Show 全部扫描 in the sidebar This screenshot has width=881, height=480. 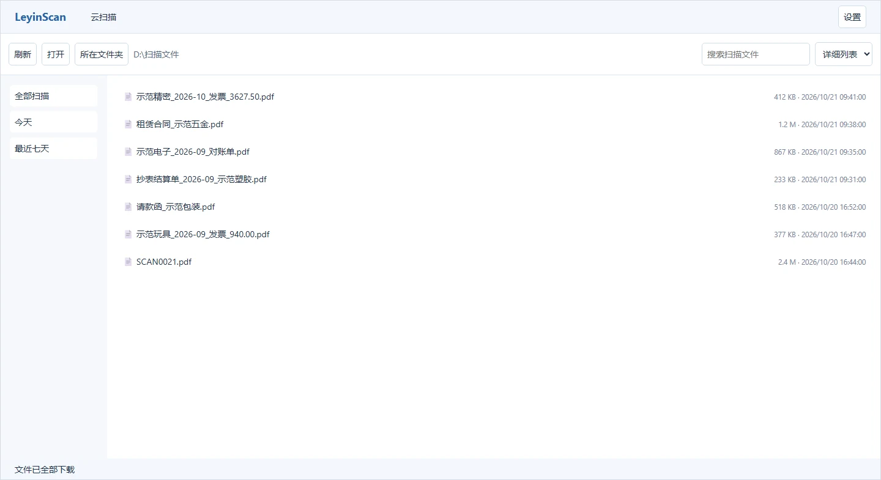coord(53,96)
